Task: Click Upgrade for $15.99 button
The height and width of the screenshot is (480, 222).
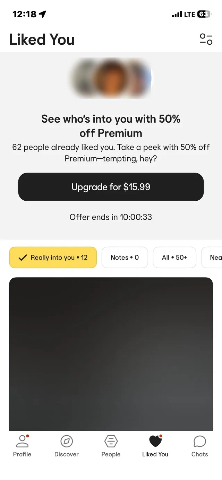Action: pos(111,187)
